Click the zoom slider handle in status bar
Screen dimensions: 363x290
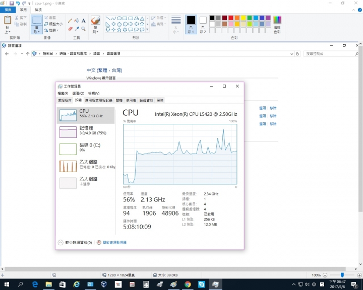(x=342, y=275)
